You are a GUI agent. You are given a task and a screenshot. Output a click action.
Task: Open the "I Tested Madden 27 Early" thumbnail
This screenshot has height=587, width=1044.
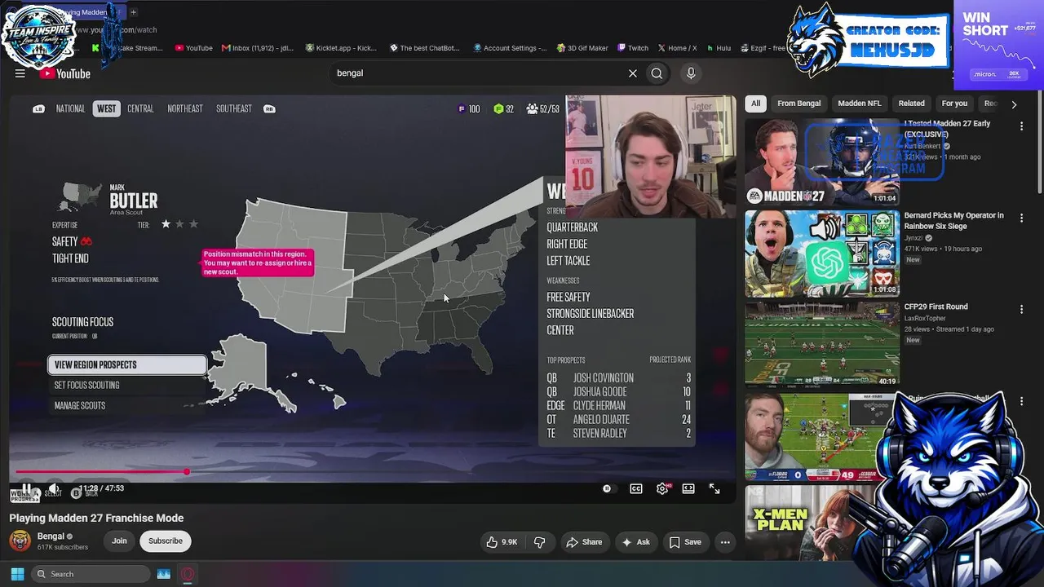coord(822,162)
